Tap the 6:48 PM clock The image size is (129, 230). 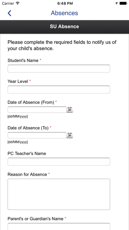click(65, 3)
